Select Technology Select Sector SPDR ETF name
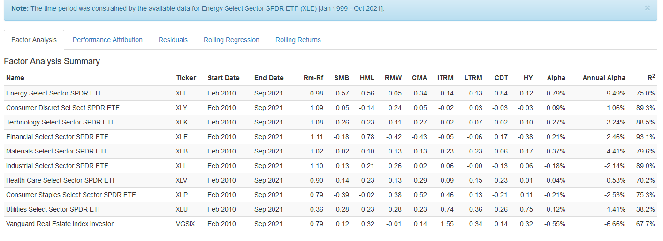Screen dimensions: 663x241 click(x=61, y=122)
